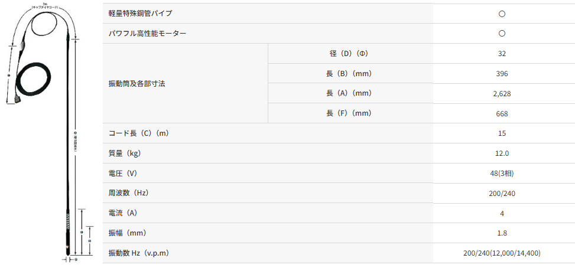575x268 pixels.
Task: Click the vibrator product diagram image
Action: point(50,133)
